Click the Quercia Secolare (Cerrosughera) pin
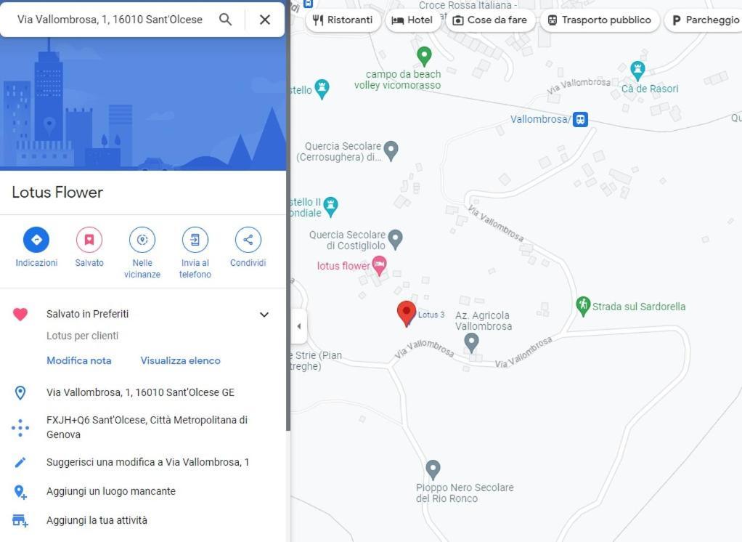 (391, 150)
